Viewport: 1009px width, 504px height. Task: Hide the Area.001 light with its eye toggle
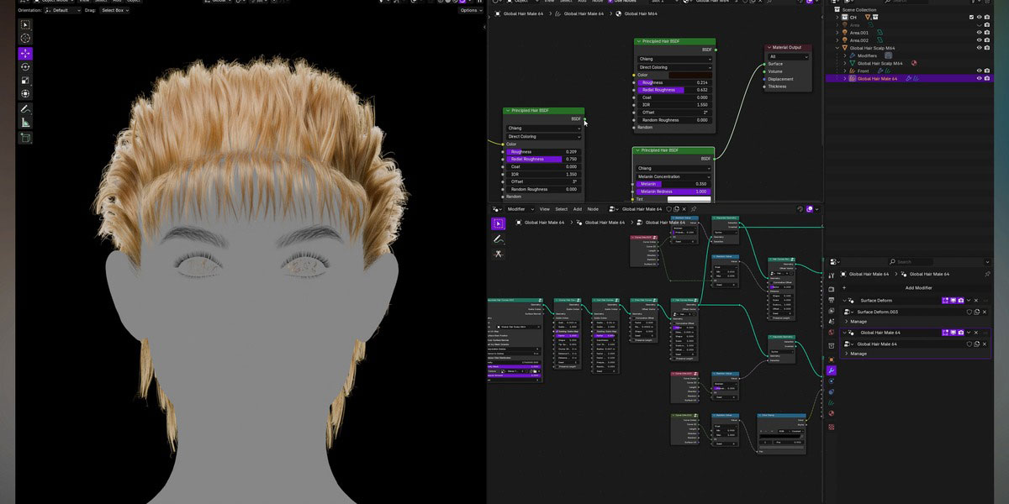click(980, 32)
